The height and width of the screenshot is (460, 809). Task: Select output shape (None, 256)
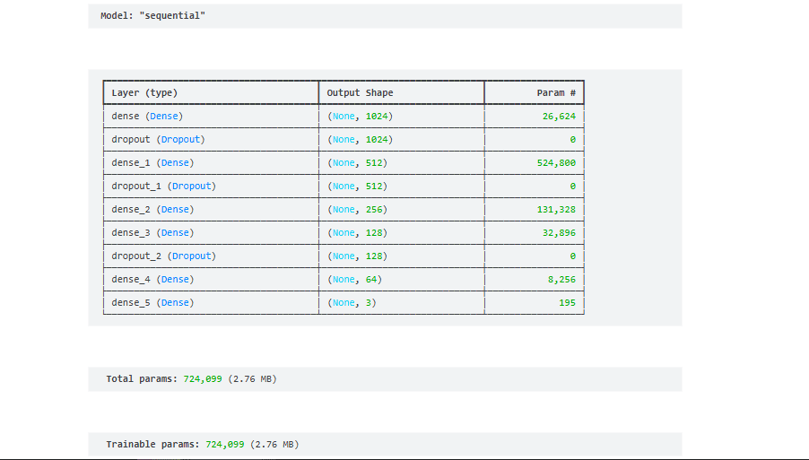pyautogui.click(x=358, y=209)
